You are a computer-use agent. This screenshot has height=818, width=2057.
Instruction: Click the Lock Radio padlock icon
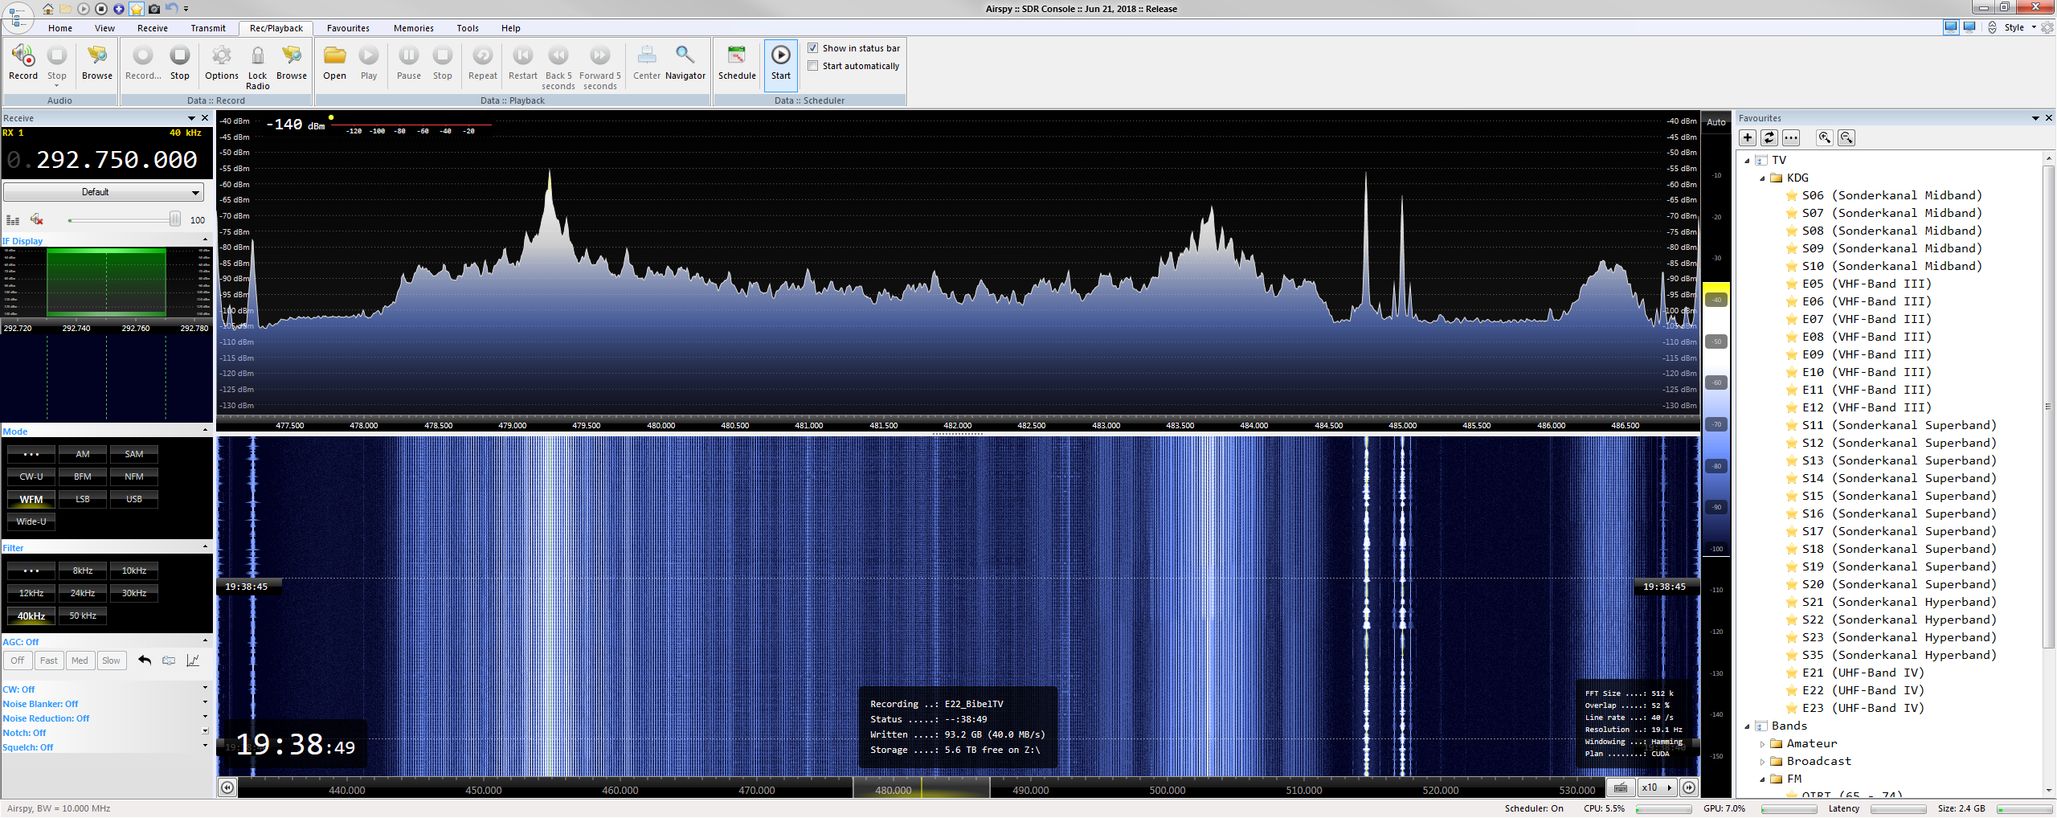257,67
